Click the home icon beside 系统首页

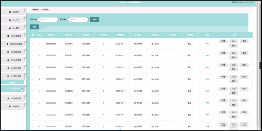tap(10, 12)
